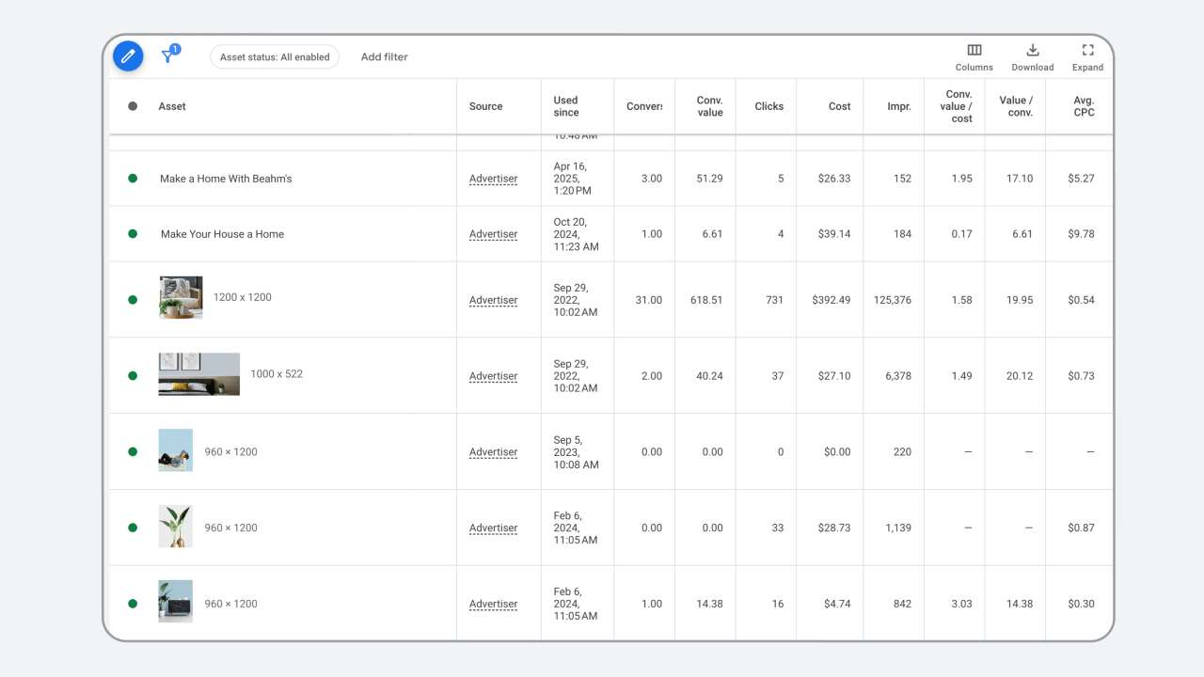Expand the table to full screen
The width and height of the screenshot is (1204, 677).
click(1087, 56)
